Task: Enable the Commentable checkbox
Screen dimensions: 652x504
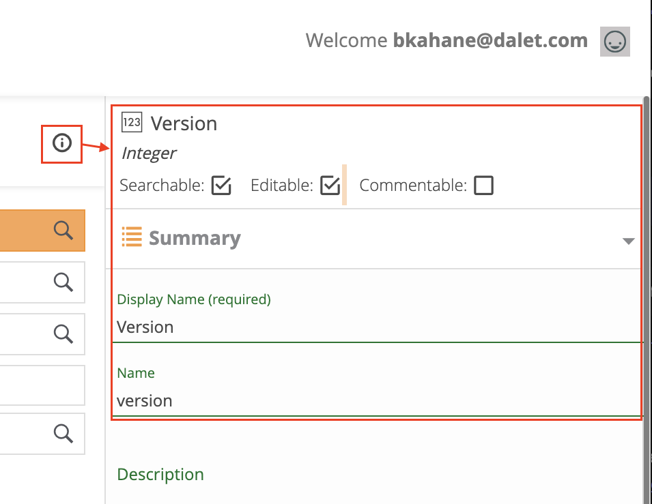Action: click(x=483, y=185)
